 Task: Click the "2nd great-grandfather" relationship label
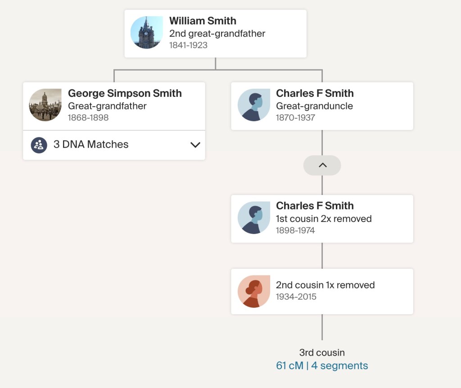217,33
